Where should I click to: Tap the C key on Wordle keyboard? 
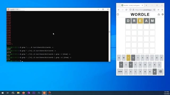pos(135,72)
